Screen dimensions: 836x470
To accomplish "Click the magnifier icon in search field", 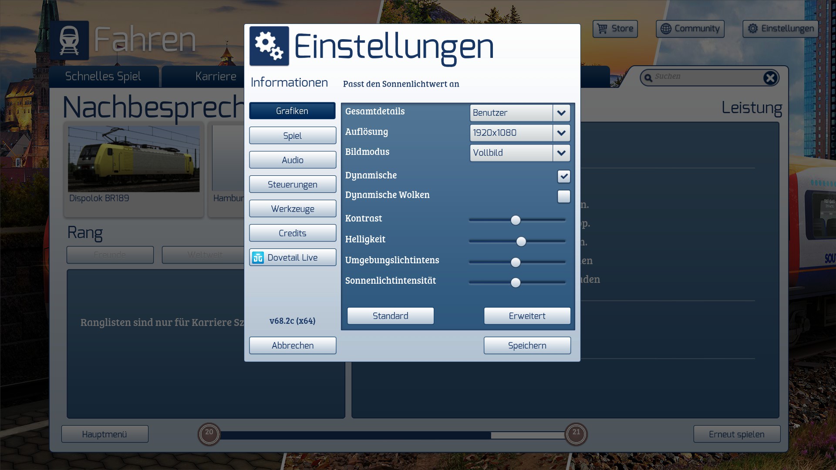I will (648, 78).
